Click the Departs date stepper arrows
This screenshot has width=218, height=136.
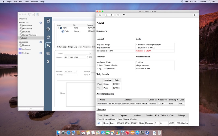(87, 57)
